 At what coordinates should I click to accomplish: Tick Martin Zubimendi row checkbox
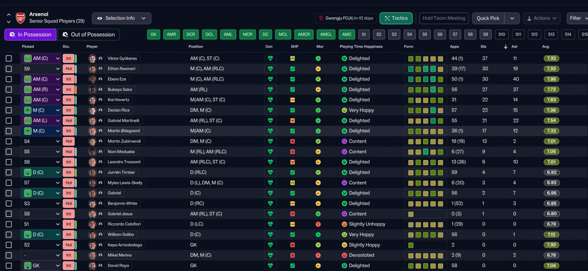coord(9,141)
